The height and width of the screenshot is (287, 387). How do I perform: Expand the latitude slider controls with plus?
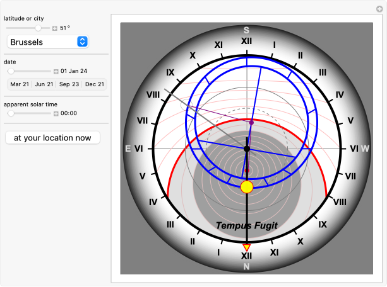click(55, 28)
